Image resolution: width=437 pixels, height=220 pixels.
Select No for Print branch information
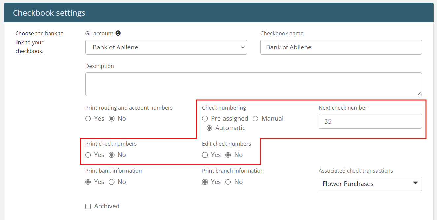228,182
